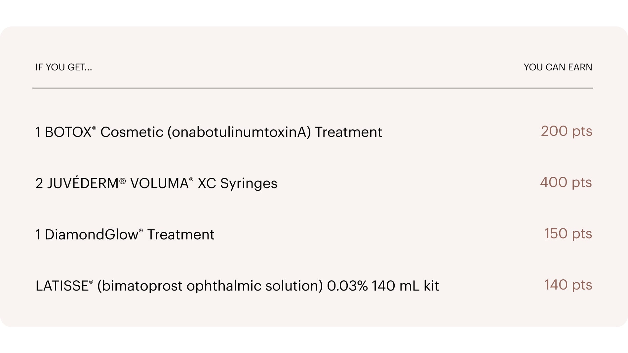Image resolution: width=628 pixels, height=353 pixels.
Task: Click the DiamondGlow product name
Action: coord(91,235)
